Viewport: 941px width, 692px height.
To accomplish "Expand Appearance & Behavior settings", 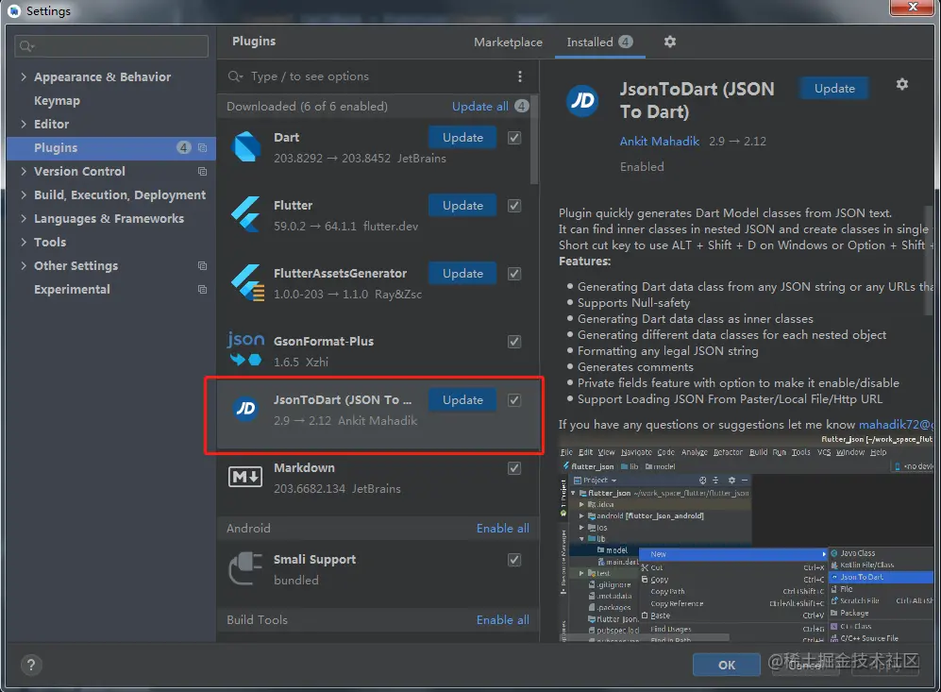I will [x=24, y=76].
